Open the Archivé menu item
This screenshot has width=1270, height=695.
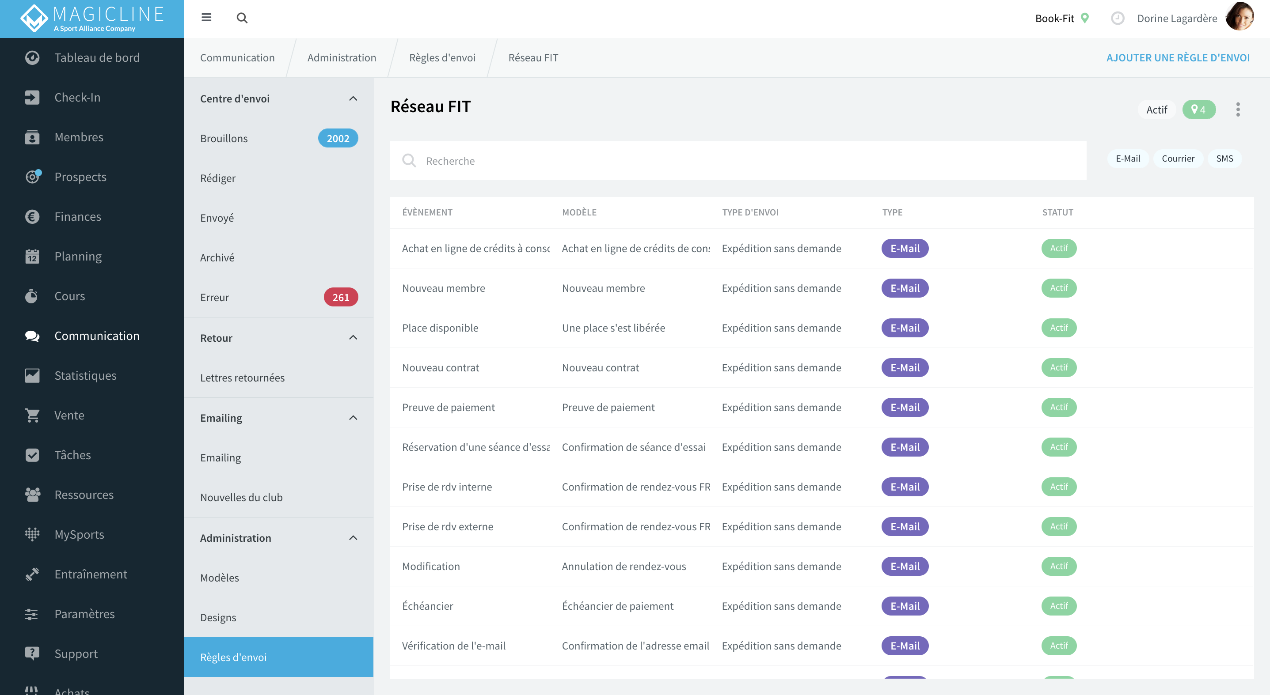[x=279, y=257]
